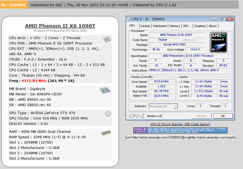Screen dimensions: 243x169
Task: Click the Validate button
Action: [x=201, y=116]
